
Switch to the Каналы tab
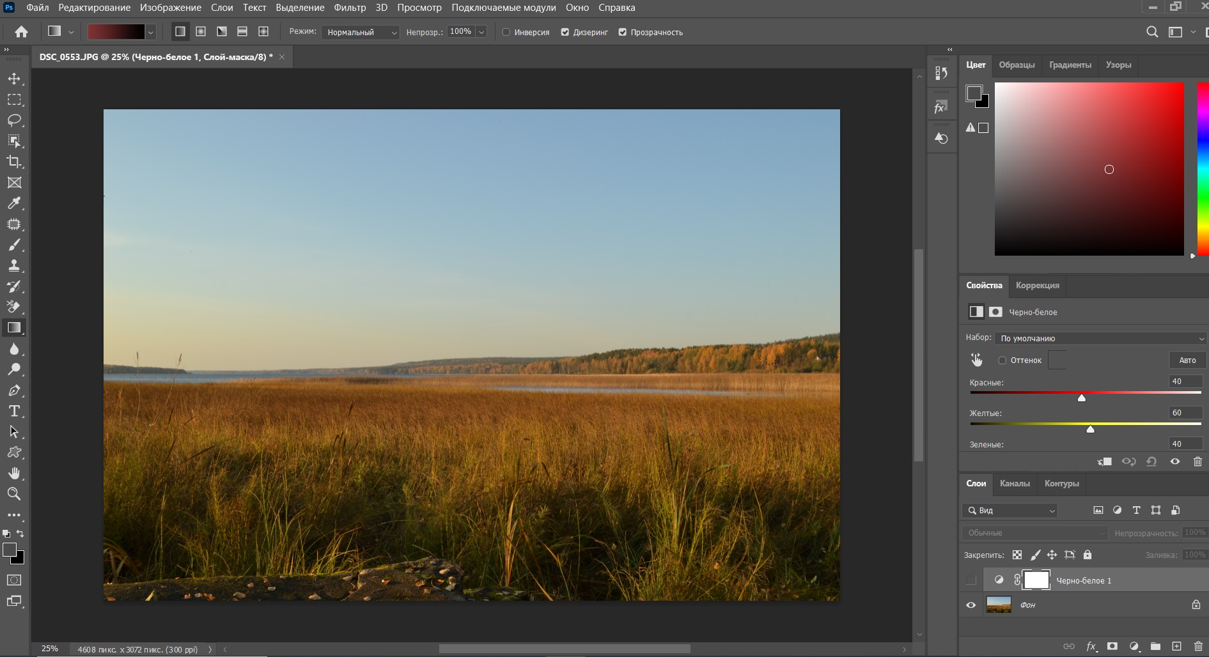click(1015, 484)
